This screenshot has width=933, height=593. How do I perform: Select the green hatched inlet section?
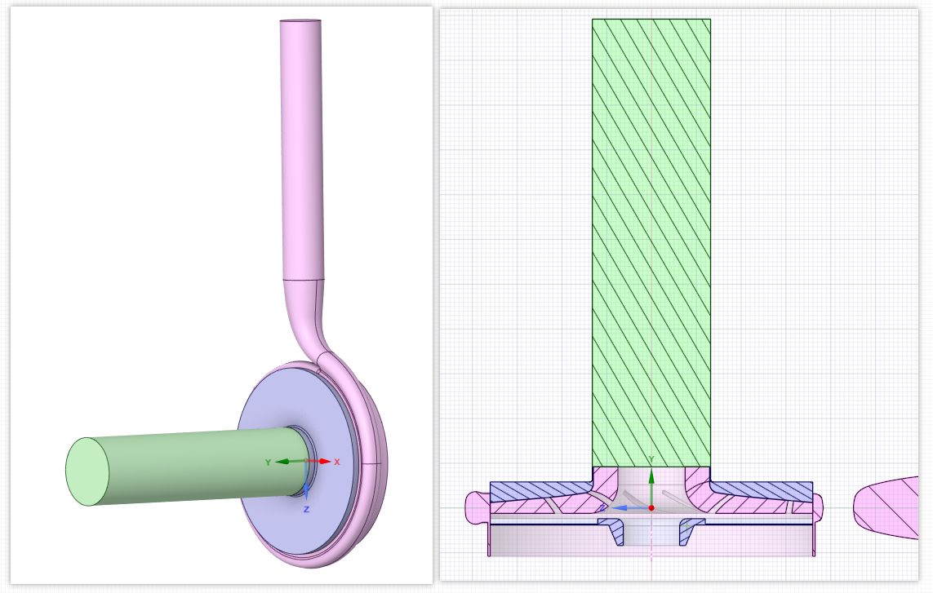coord(651,245)
